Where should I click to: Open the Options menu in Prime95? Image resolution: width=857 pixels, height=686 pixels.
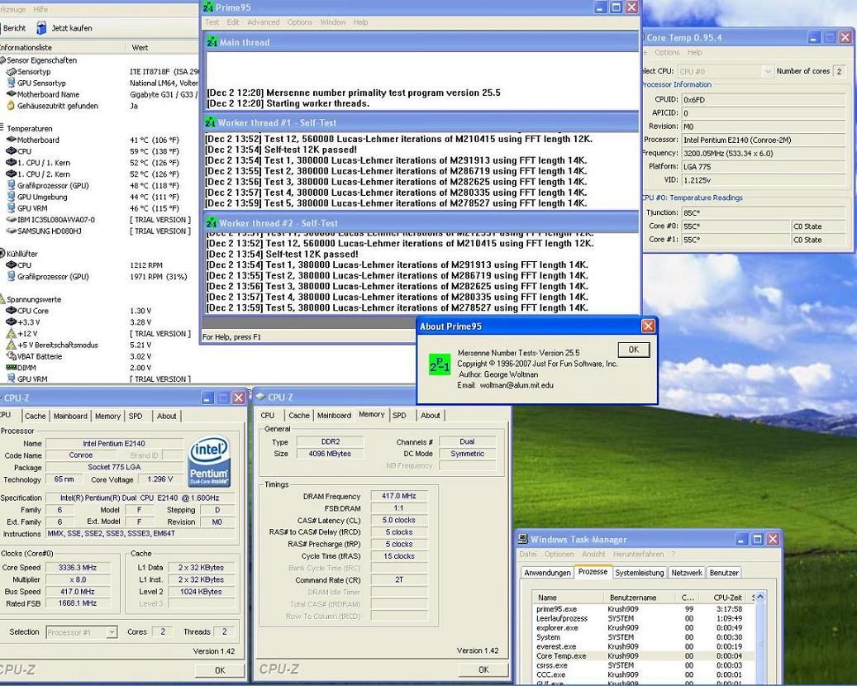[299, 22]
